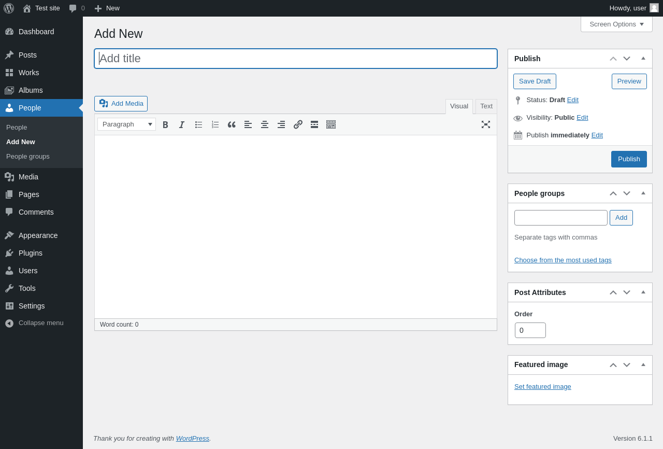The height and width of the screenshot is (449, 663).
Task: Open the WordPress footer link
Action: [x=193, y=438]
